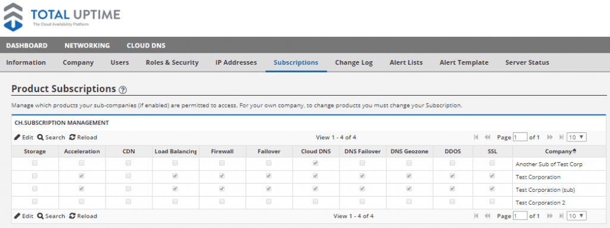610x228 pixels.
Task: Toggle Failover checkbox for Test Corporation 2
Action: pyautogui.click(x=269, y=202)
